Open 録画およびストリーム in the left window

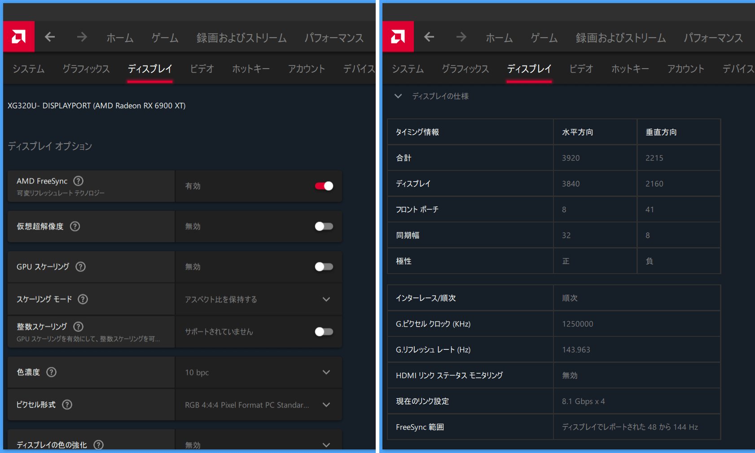click(x=241, y=38)
